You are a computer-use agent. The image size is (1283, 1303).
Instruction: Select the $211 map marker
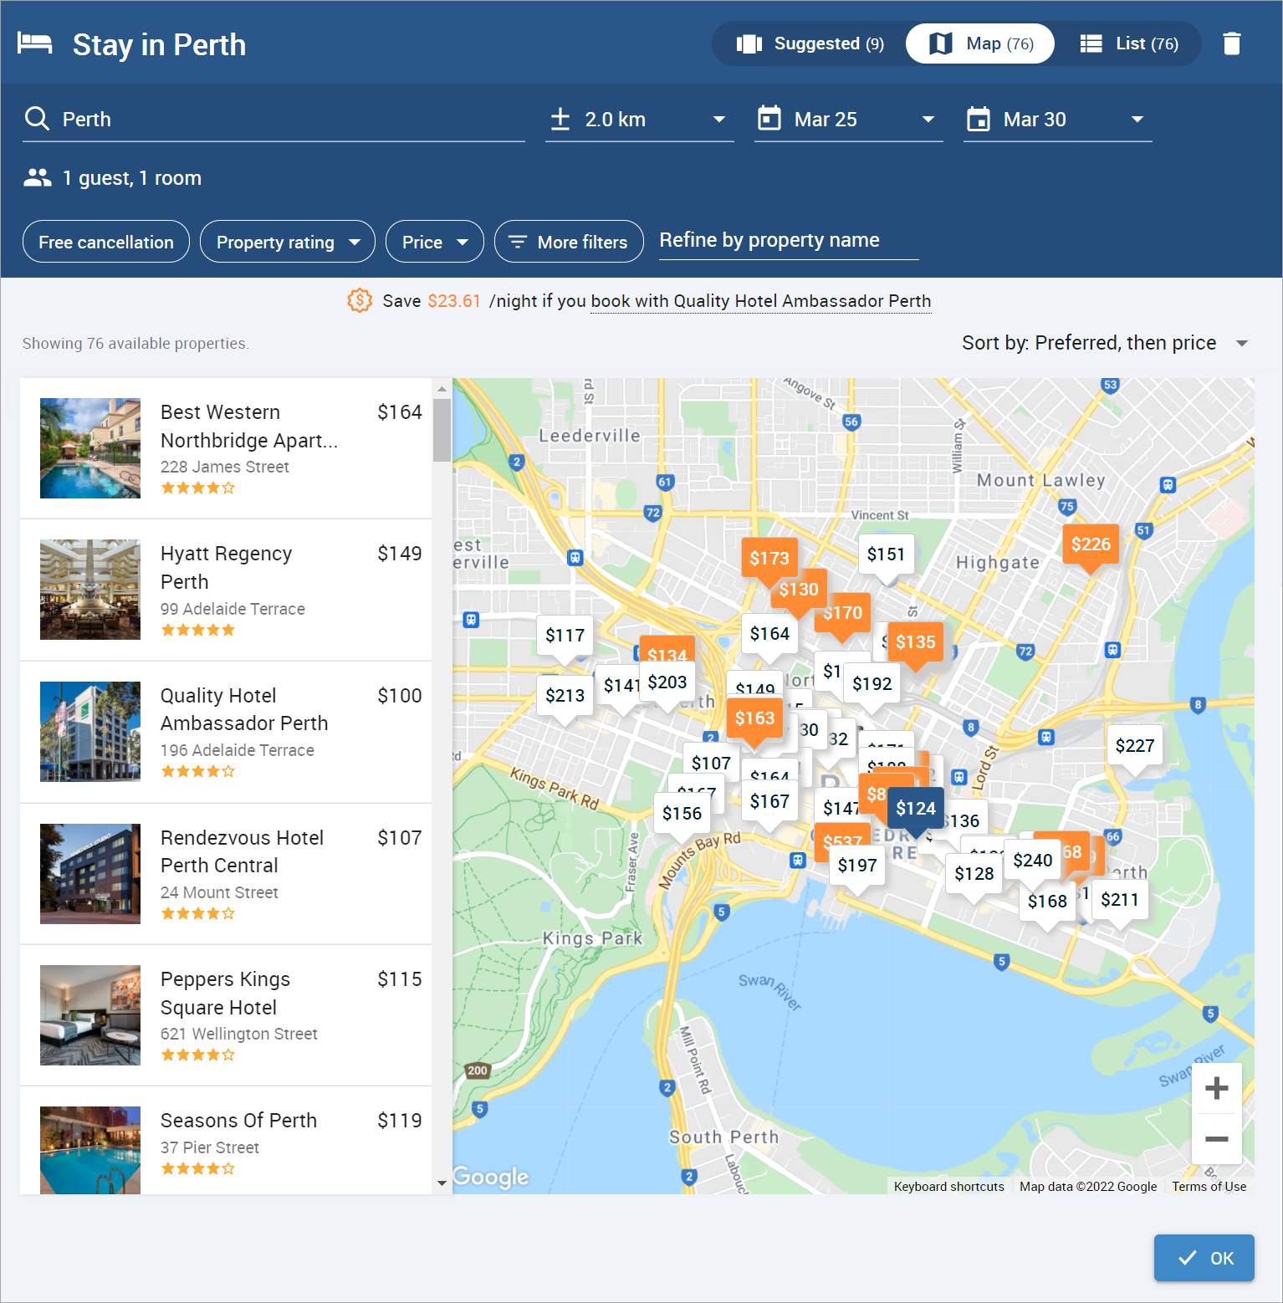(1119, 900)
